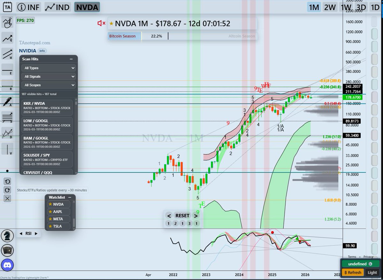This screenshot has width=383, height=280.
Task: Go to next indicator with RSI right arrow
Action: [x=36, y=234]
